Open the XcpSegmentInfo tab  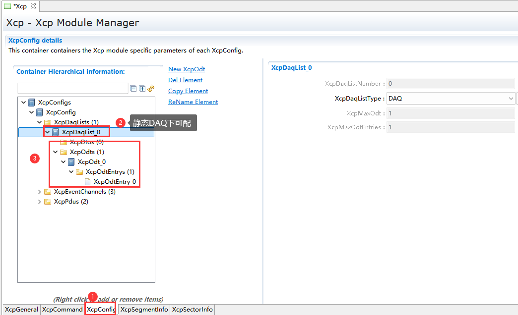[x=144, y=310]
